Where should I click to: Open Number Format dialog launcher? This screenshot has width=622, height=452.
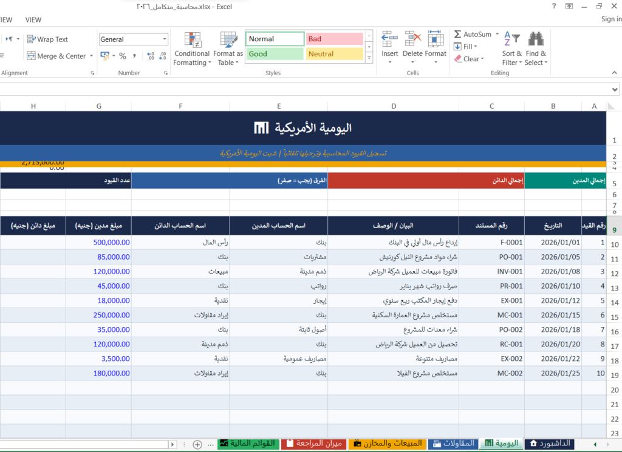pos(166,73)
